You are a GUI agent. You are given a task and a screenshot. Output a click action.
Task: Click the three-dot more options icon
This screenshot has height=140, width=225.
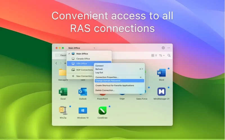169,48
